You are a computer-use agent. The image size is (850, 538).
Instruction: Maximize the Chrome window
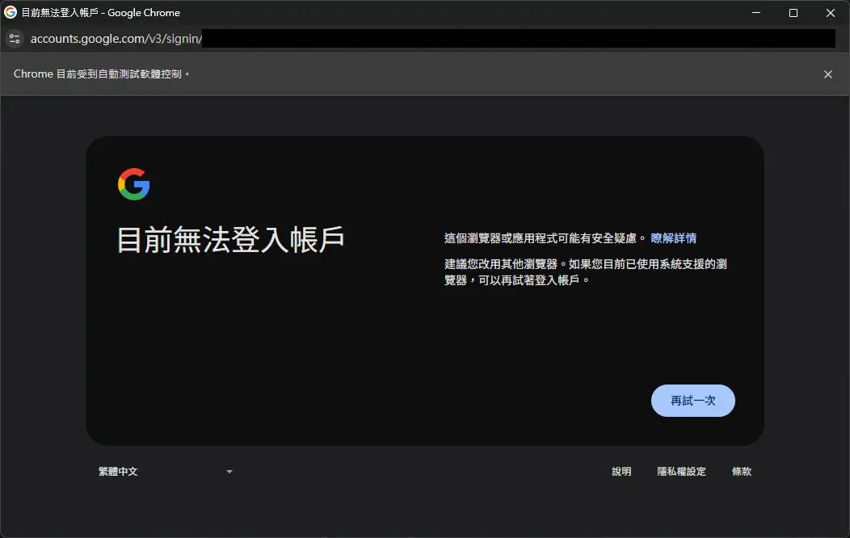coord(793,12)
